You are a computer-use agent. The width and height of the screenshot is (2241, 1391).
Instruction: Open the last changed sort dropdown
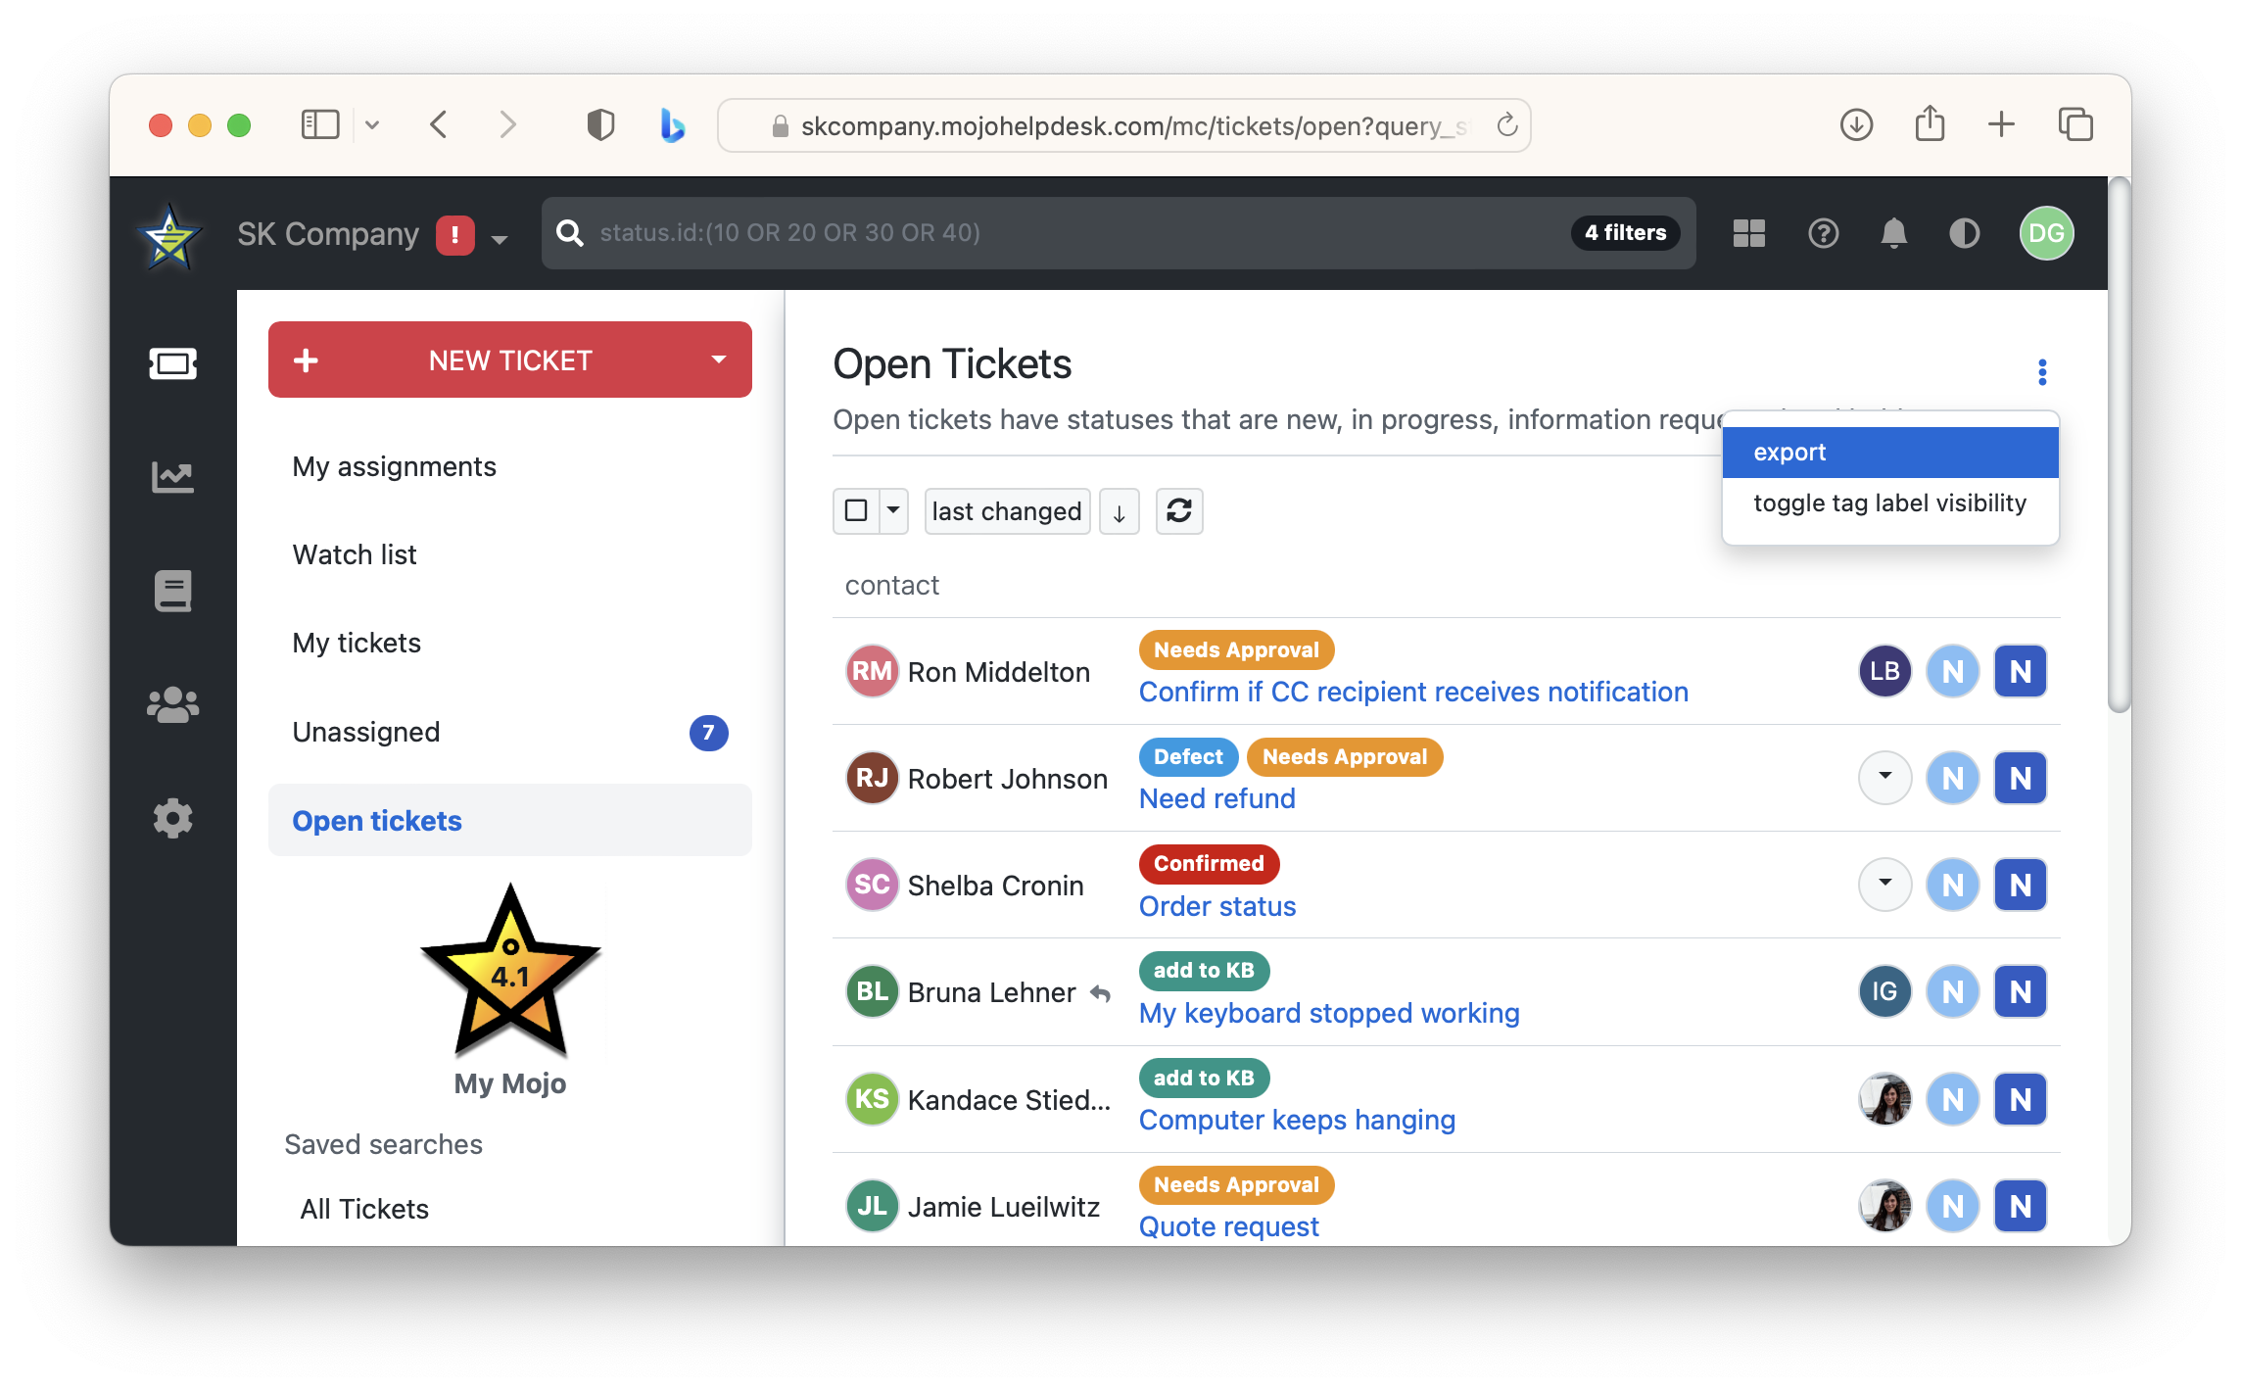coord(1006,510)
